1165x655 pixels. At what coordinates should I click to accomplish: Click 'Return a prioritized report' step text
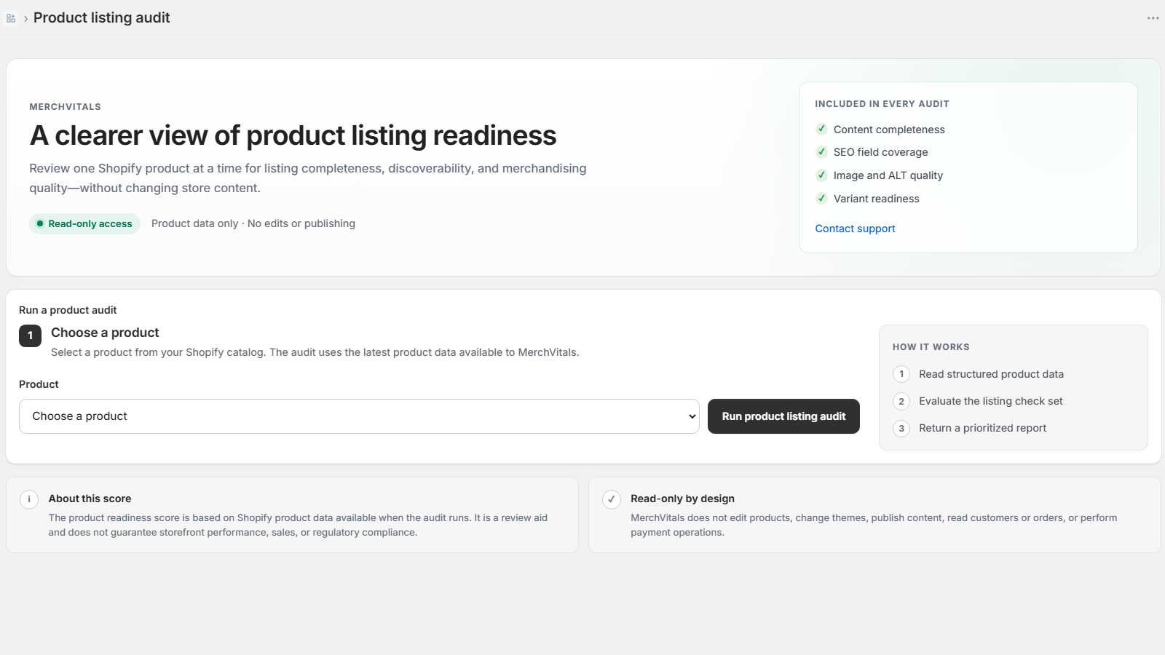click(982, 428)
